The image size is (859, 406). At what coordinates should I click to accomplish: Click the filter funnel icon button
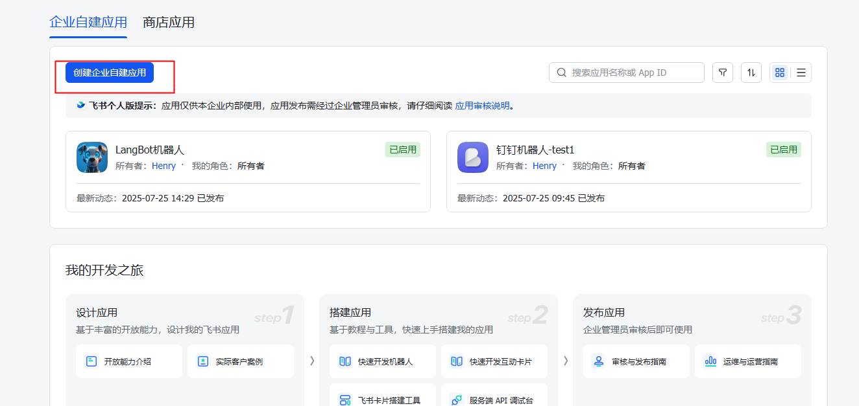[x=723, y=73]
